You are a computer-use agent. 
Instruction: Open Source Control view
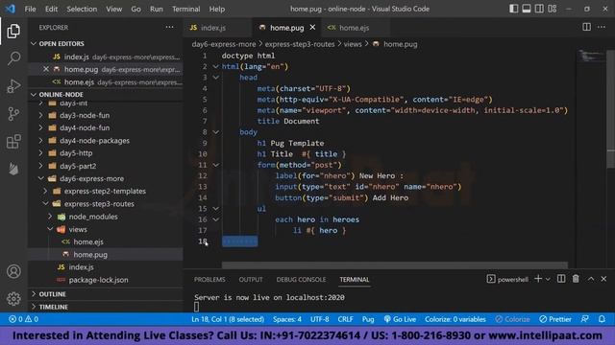(13, 114)
